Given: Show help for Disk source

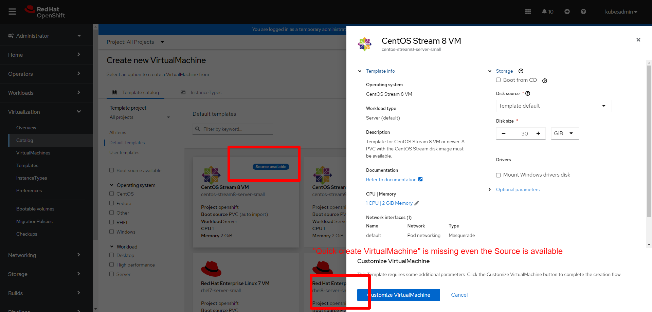Looking at the screenshot, I should pos(528,93).
